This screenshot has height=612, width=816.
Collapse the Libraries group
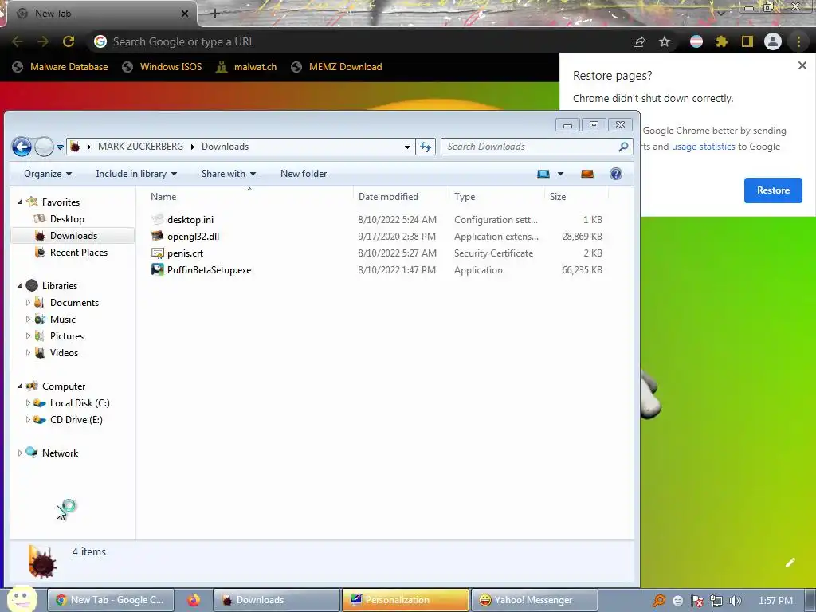[20, 286]
